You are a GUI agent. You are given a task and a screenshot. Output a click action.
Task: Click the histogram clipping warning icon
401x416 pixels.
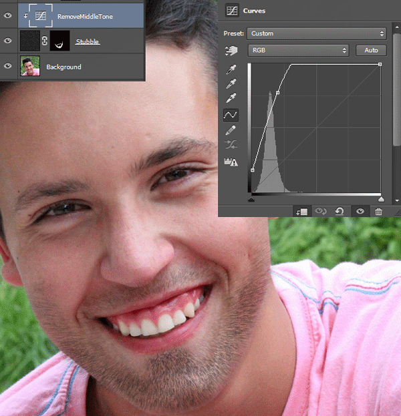click(231, 162)
